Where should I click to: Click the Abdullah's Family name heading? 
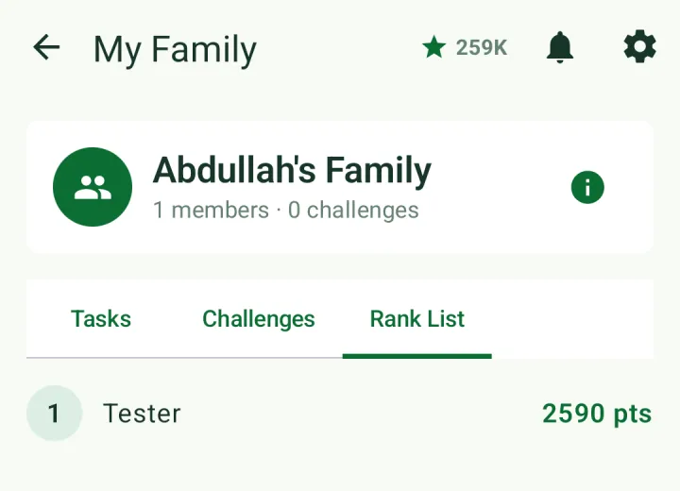(292, 171)
